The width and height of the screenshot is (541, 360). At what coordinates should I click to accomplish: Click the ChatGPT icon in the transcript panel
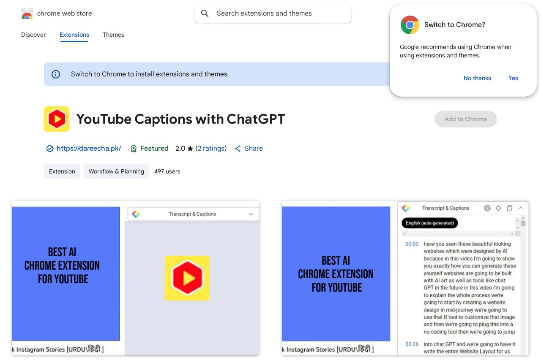pyautogui.click(x=487, y=208)
